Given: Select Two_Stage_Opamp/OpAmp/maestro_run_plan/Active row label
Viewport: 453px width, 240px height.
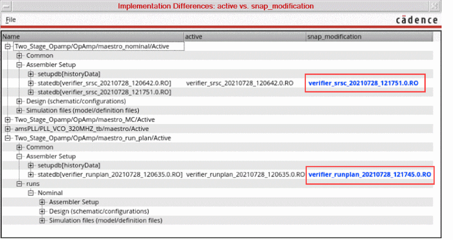Looking at the screenshot, I should click(93, 138).
